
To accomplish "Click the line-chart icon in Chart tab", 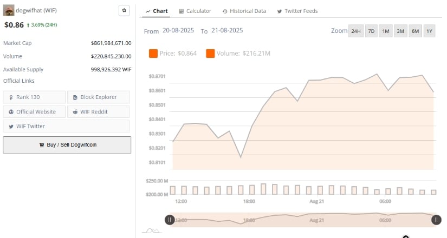I will pos(148,11).
